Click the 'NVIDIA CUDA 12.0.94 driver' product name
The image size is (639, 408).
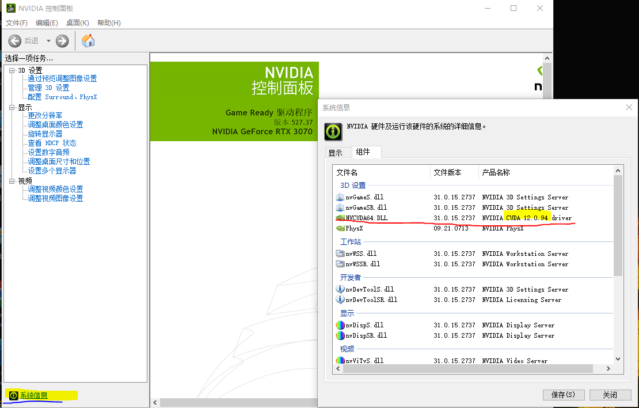(x=527, y=218)
